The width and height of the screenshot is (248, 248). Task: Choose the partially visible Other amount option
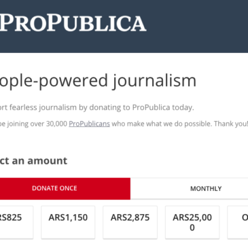point(238,222)
